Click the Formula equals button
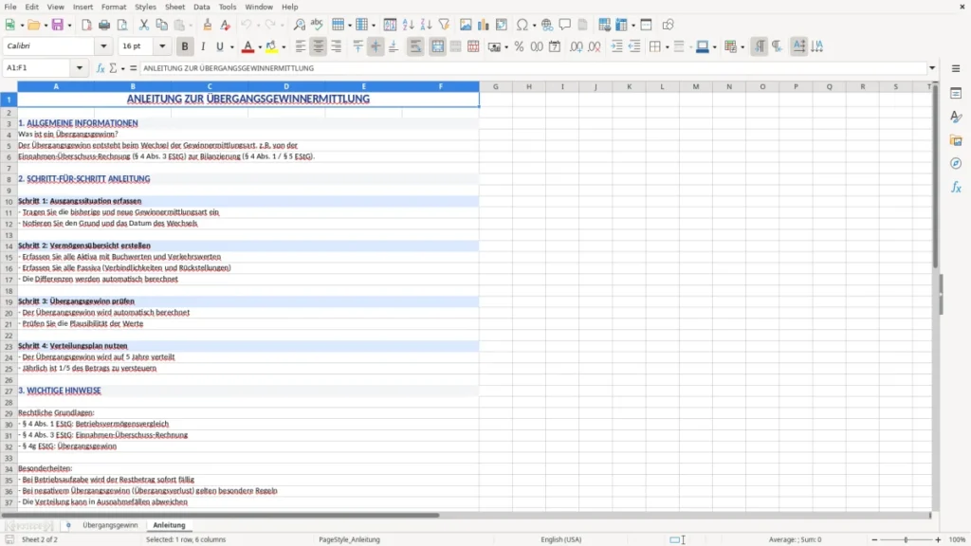This screenshot has height=546, width=971. (x=133, y=68)
